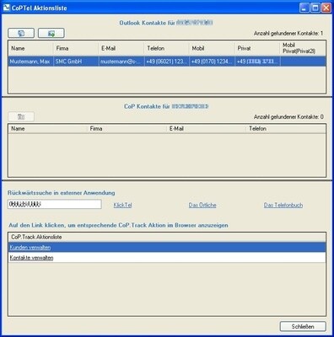The height and width of the screenshot is (337, 334).
Task: Click the +49 (06021) telephone cell
Action: [166, 62]
